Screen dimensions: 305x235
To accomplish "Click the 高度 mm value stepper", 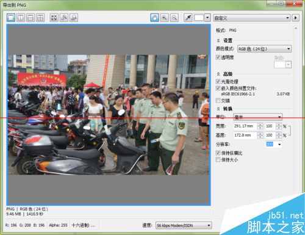I will coord(260,136).
